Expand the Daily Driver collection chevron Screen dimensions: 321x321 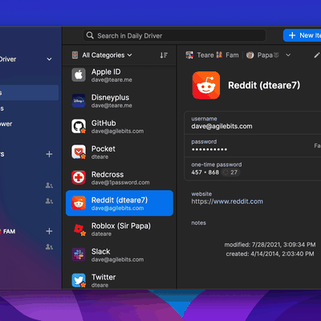(x=49, y=59)
